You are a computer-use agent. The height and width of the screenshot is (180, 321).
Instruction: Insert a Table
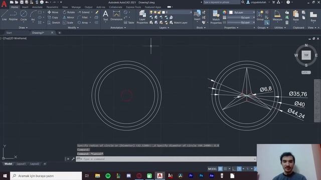tap(129, 22)
